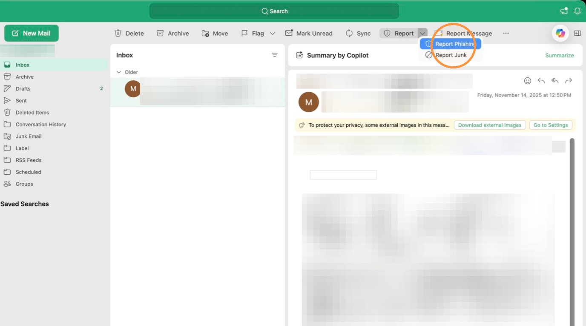This screenshot has height=326, width=586.
Task: Click the message body scrollbar
Action: point(572,232)
